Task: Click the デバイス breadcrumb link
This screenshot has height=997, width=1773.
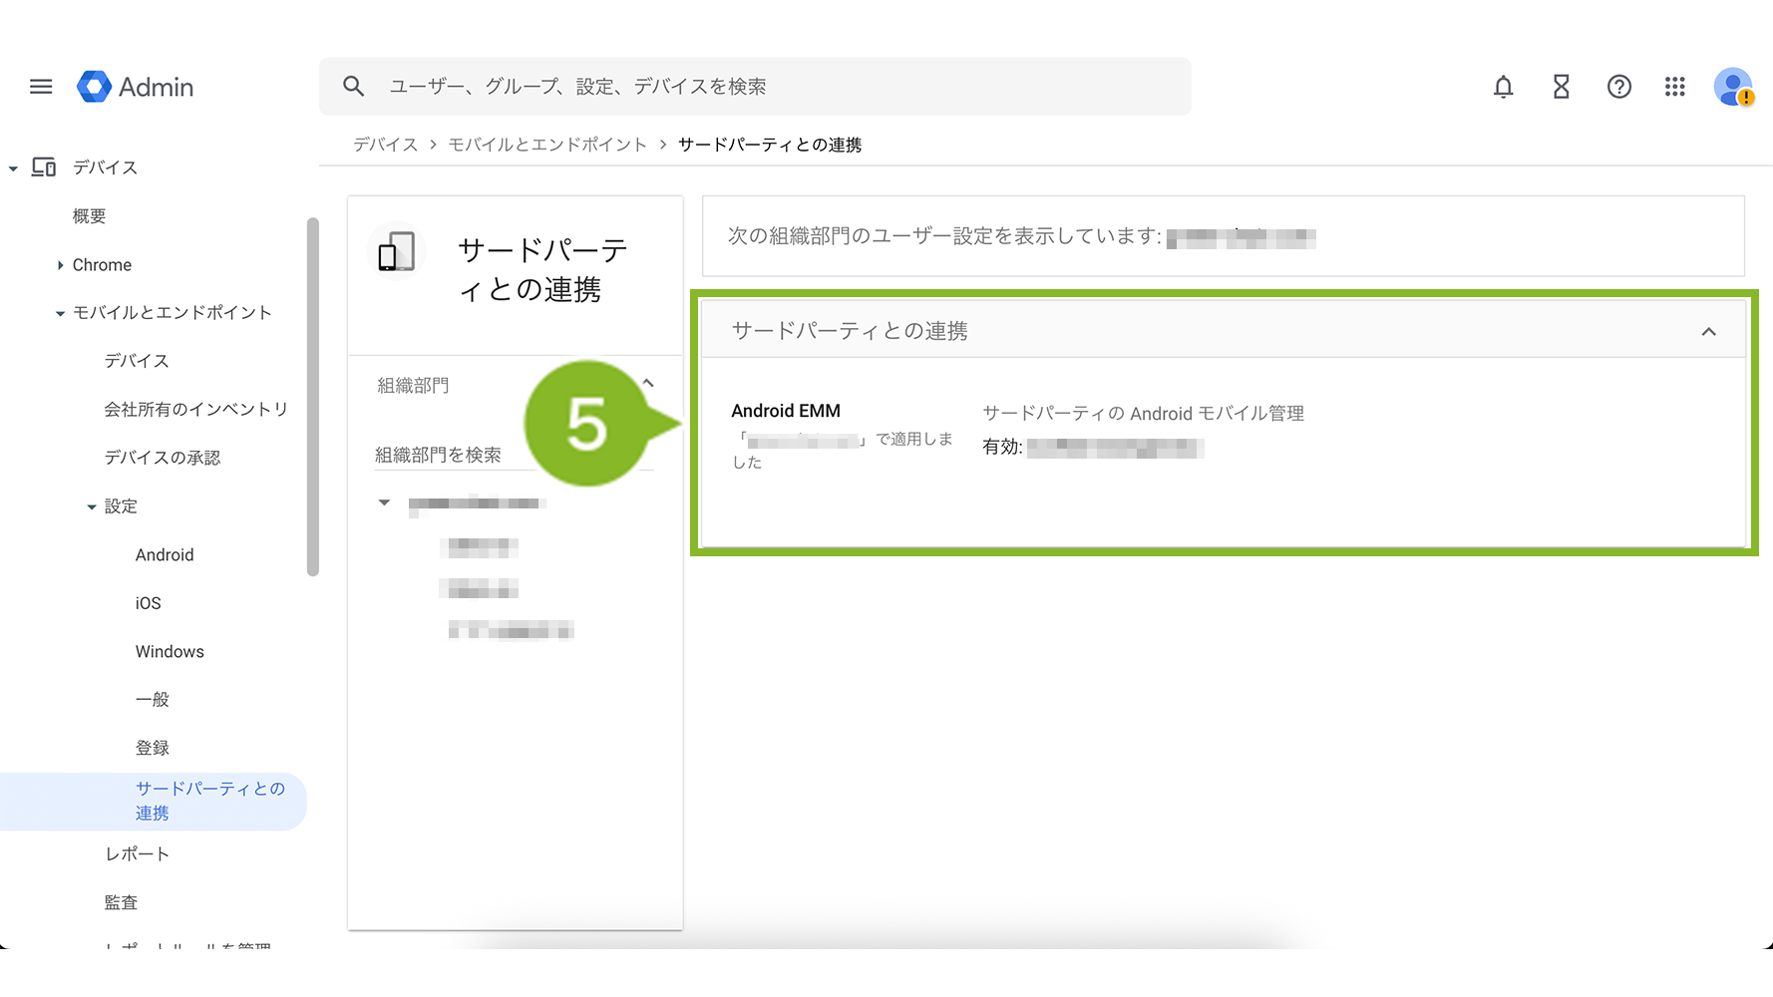Action: pyautogui.click(x=385, y=145)
